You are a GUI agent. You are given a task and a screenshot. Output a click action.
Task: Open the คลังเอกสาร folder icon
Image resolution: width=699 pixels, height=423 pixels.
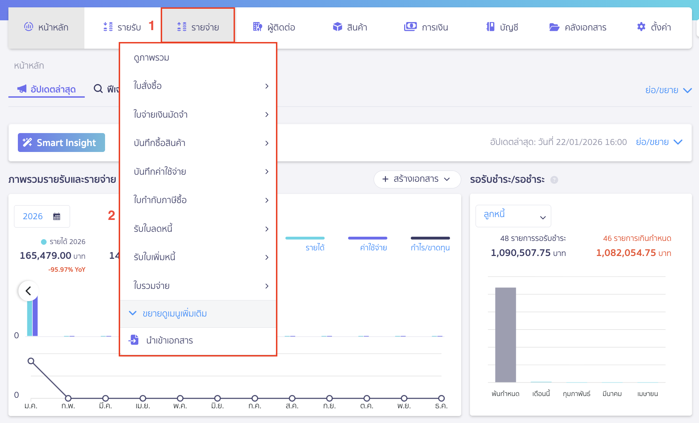pos(554,27)
